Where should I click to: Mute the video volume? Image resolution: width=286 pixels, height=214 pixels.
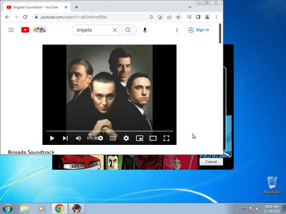pos(78,138)
